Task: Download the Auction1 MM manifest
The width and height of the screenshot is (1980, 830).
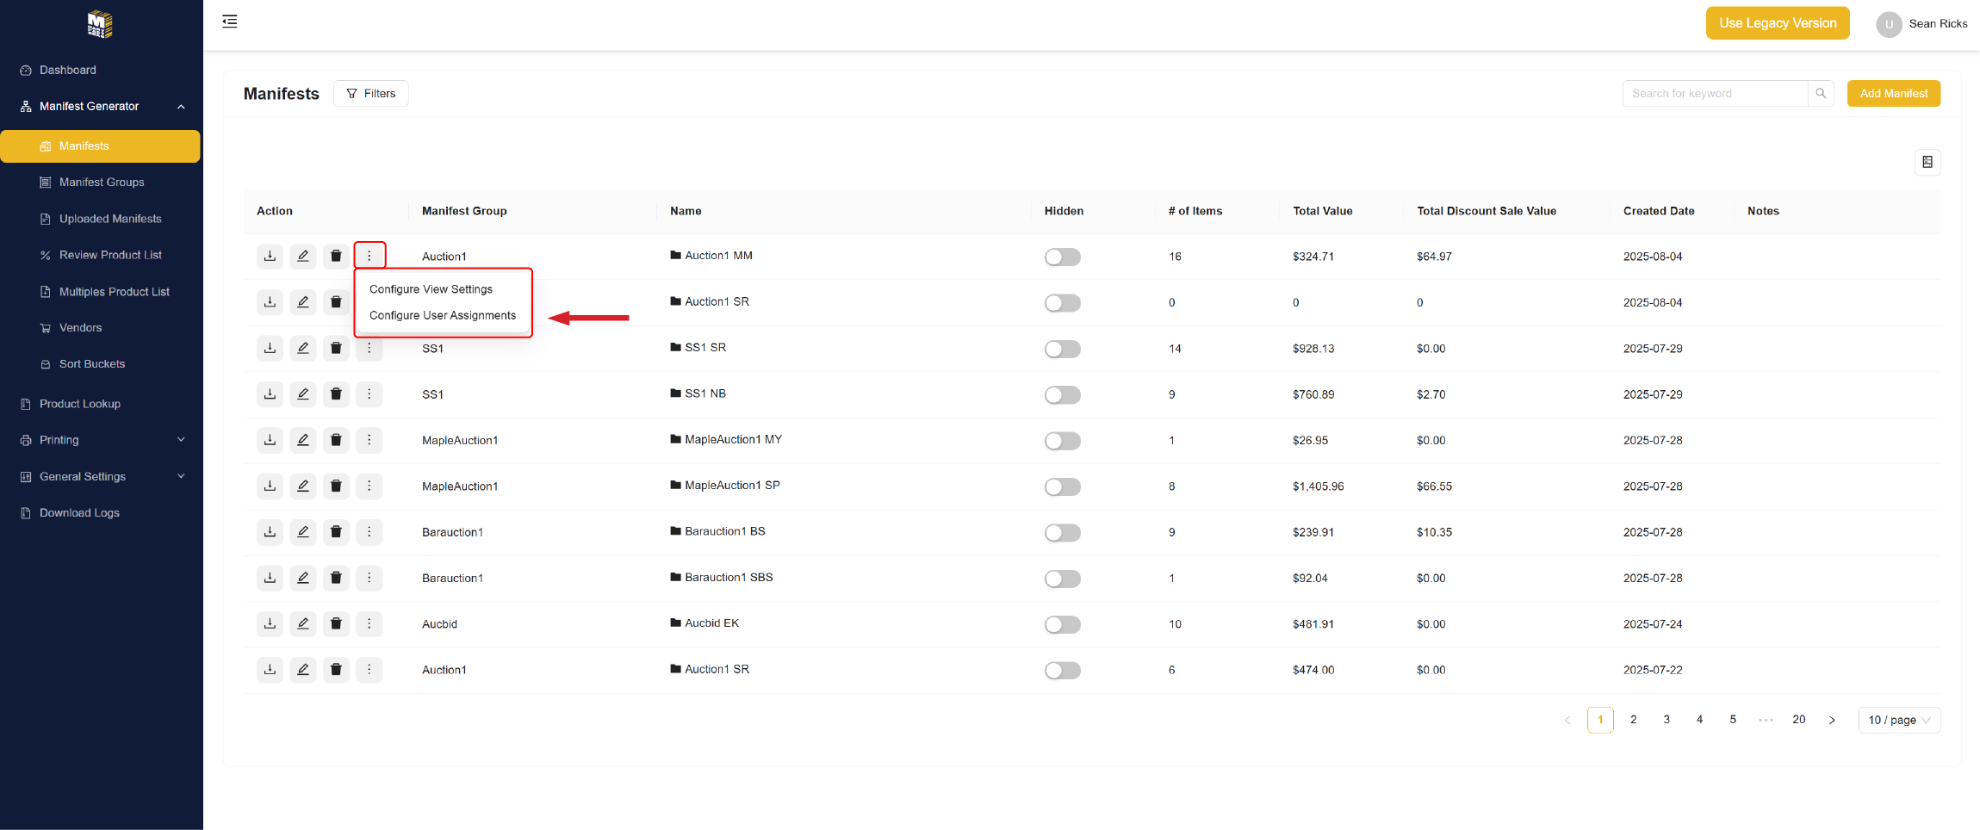Action: 270,257
